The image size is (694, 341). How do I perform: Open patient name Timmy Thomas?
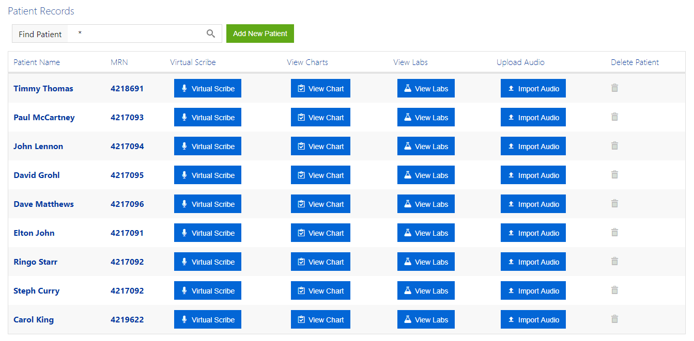click(43, 88)
